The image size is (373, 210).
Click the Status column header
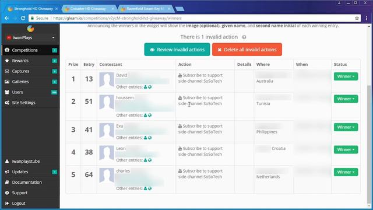[340, 65]
